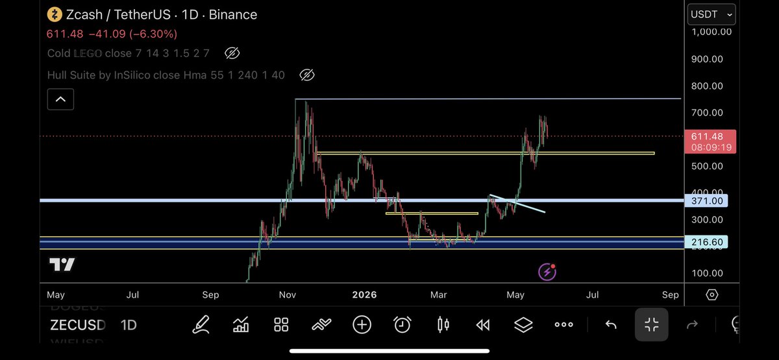Toggle visibility of the Cold LEGO indicator

pyautogui.click(x=232, y=53)
